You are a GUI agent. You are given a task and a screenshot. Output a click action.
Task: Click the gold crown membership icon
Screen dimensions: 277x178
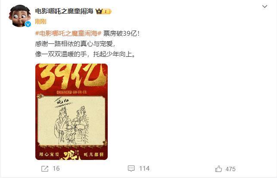click(99, 12)
